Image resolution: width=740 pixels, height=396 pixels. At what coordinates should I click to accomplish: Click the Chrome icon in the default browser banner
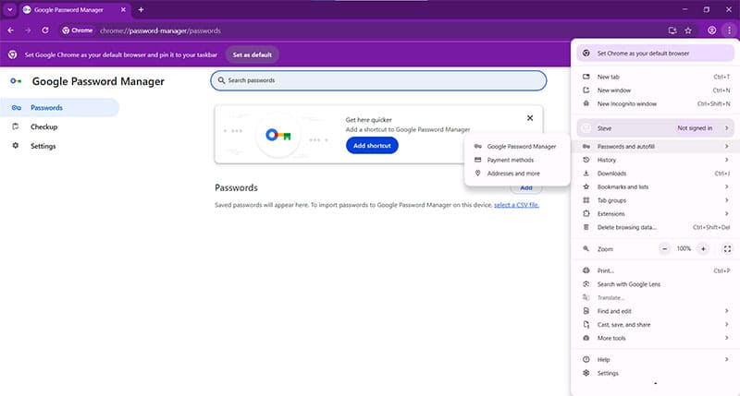pos(13,54)
